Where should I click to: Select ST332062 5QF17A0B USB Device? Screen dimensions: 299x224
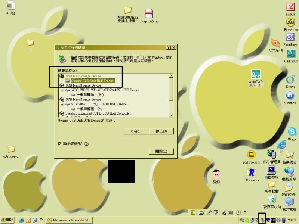click(99, 104)
